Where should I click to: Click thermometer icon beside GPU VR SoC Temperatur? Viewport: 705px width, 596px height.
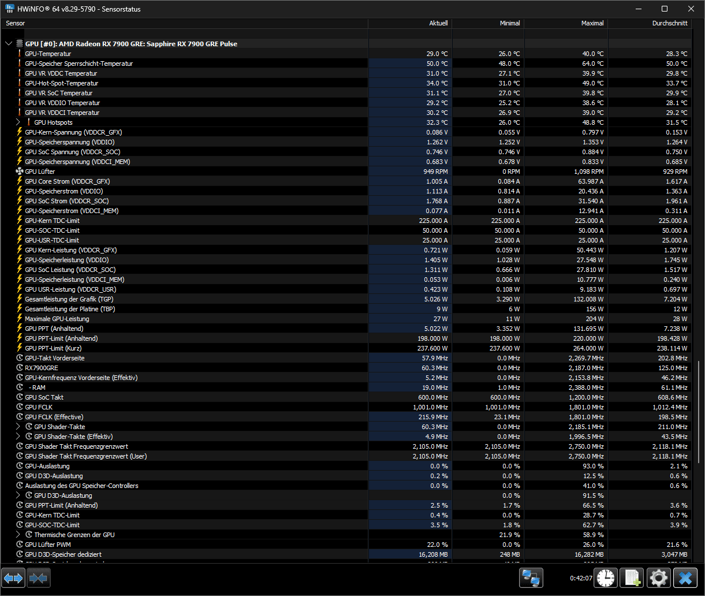click(19, 93)
